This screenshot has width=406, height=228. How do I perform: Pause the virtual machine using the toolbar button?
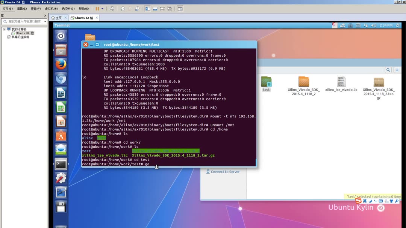(x=97, y=8)
